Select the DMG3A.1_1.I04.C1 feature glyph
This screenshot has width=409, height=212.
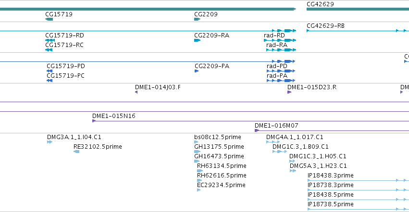50,142
